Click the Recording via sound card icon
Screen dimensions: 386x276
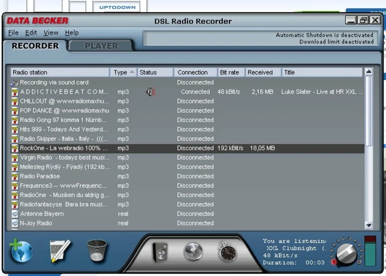tap(14, 83)
